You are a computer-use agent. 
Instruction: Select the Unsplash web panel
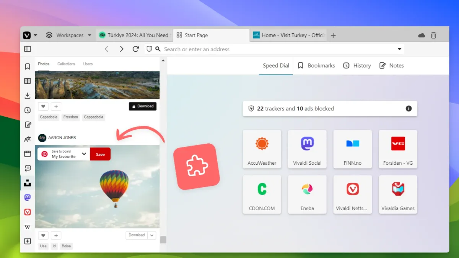(28, 183)
